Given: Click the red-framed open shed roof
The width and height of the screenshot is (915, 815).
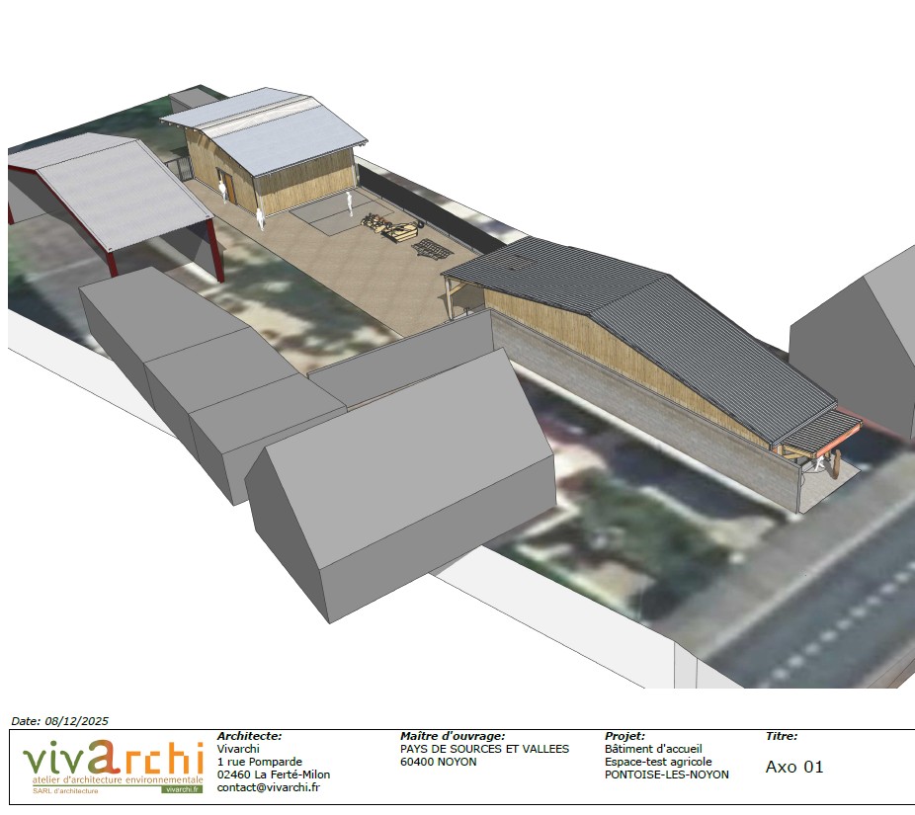Looking at the screenshot, I should (x=109, y=193).
